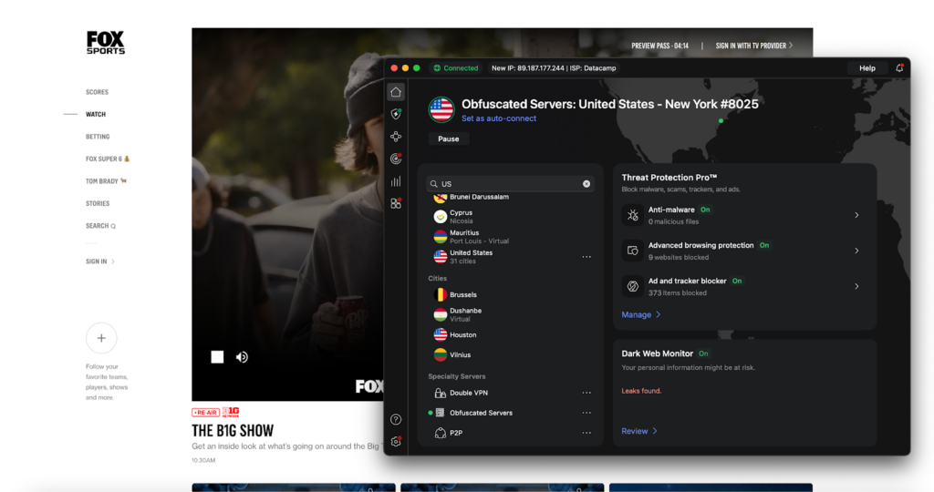Screen dimensions: 934x492
Task: Click Preview Pass timer text
Action: click(x=660, y=46)
